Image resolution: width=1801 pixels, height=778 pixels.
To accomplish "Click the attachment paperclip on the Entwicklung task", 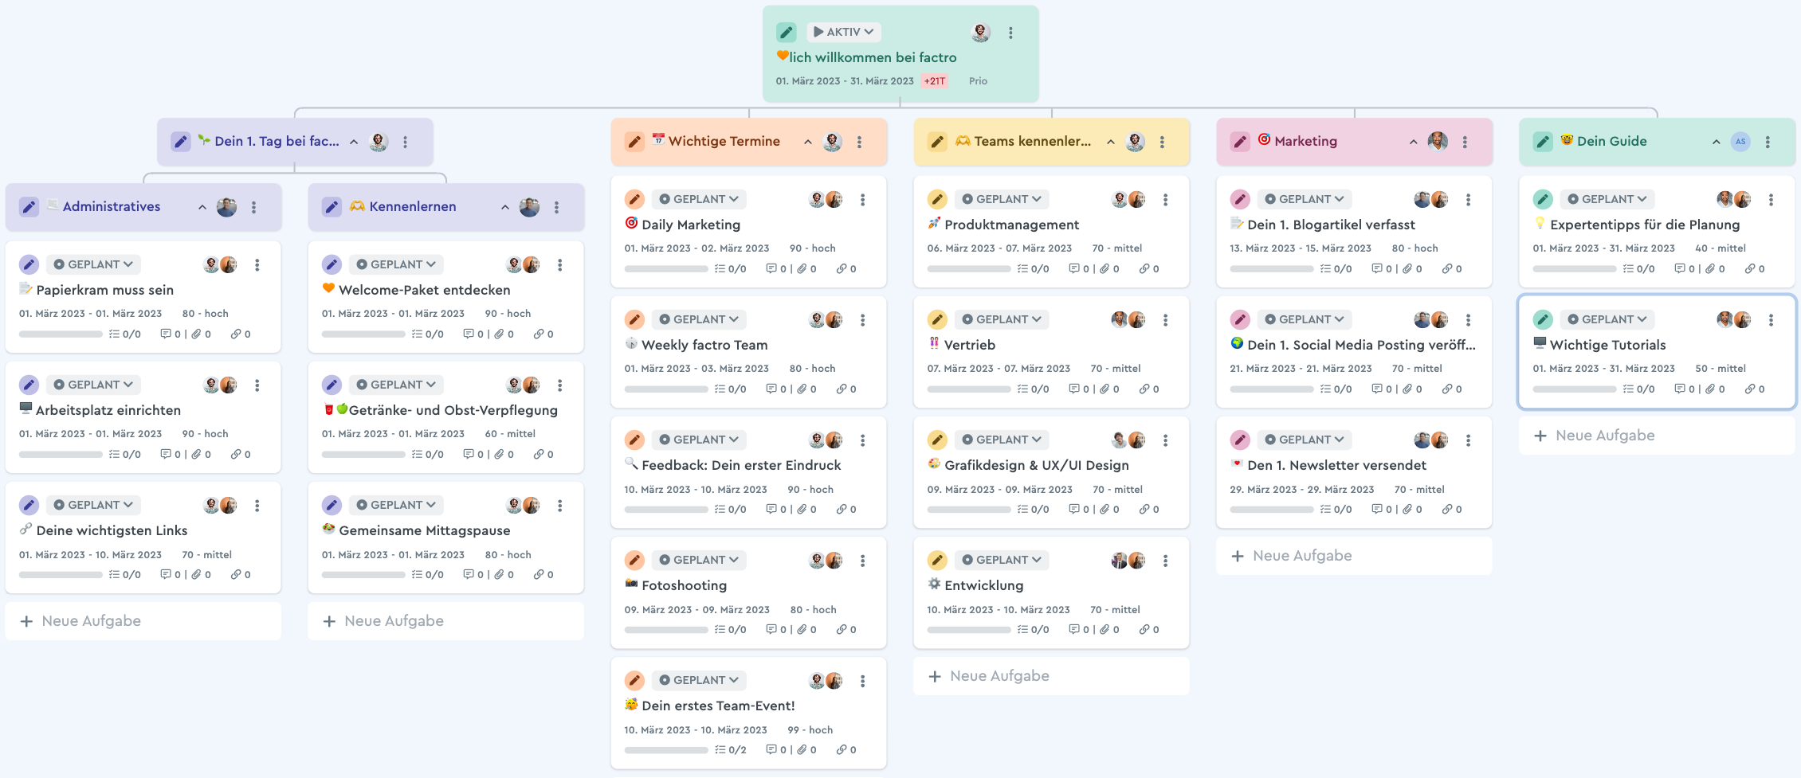I will [1105, 630].
